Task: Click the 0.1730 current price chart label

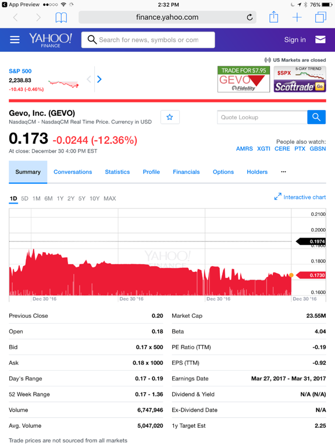Action: point(311,275)
